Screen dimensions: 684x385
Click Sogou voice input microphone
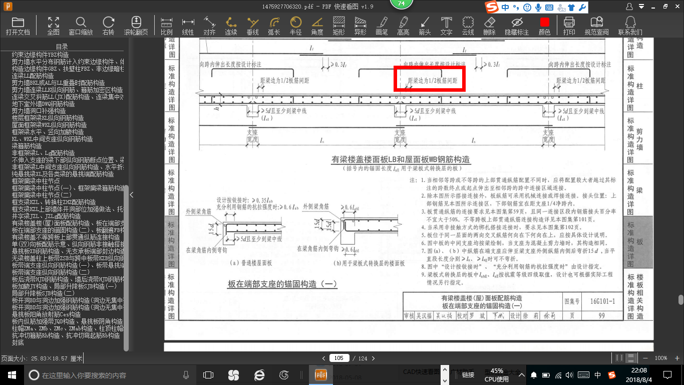pos(538,7)
